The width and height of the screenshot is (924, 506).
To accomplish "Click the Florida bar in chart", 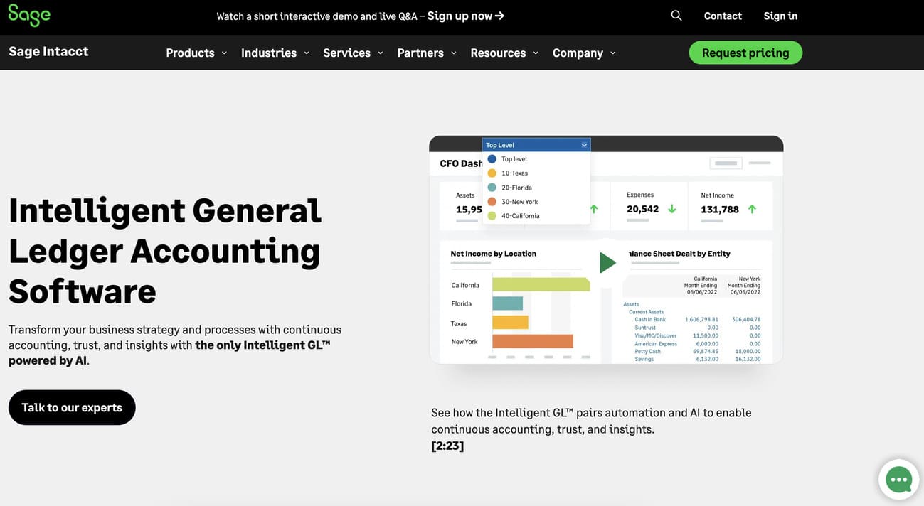I will pyautogui.click(x=508, y=303).
